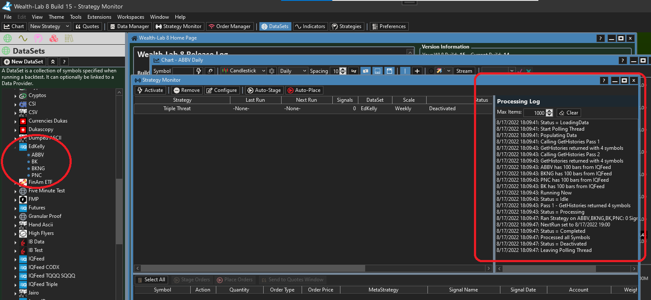651x300 pixels.
Task: Open the Theme menu
Action: [56, 17]
